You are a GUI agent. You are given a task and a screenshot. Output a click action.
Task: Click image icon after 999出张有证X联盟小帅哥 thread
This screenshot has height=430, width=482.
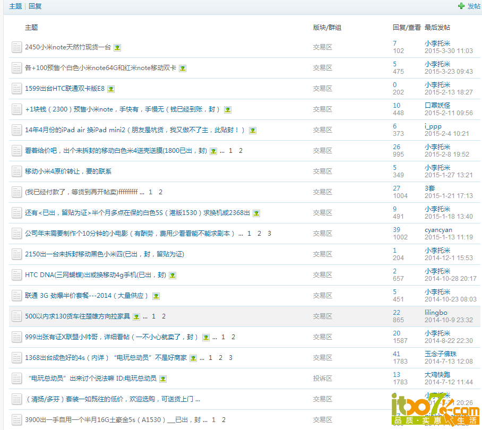pos(206,338)
